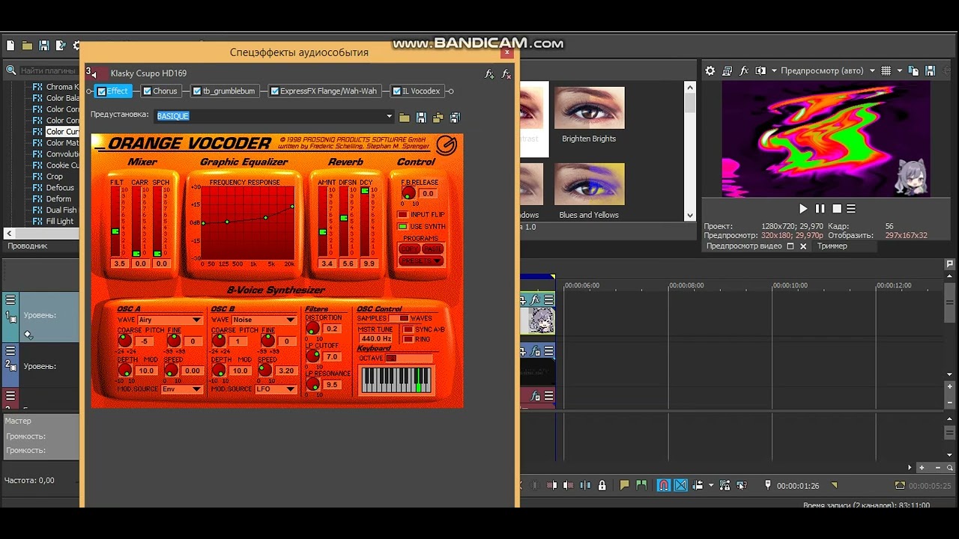
Task: Insert a marker with the yellow flag icon
Action: (x=624, y=485)
